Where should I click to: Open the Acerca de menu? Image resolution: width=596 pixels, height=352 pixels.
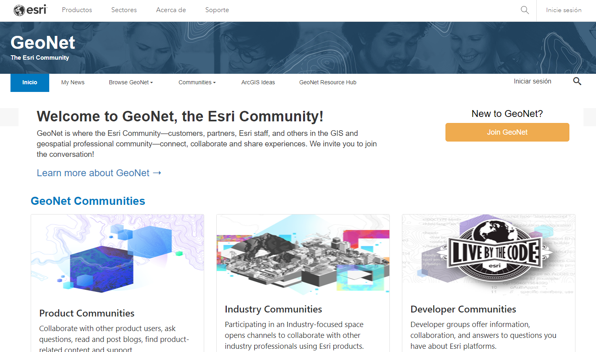171,10
